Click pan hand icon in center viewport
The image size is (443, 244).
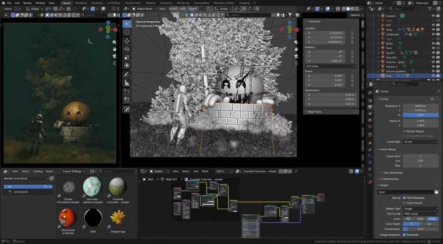pos(296,49)
